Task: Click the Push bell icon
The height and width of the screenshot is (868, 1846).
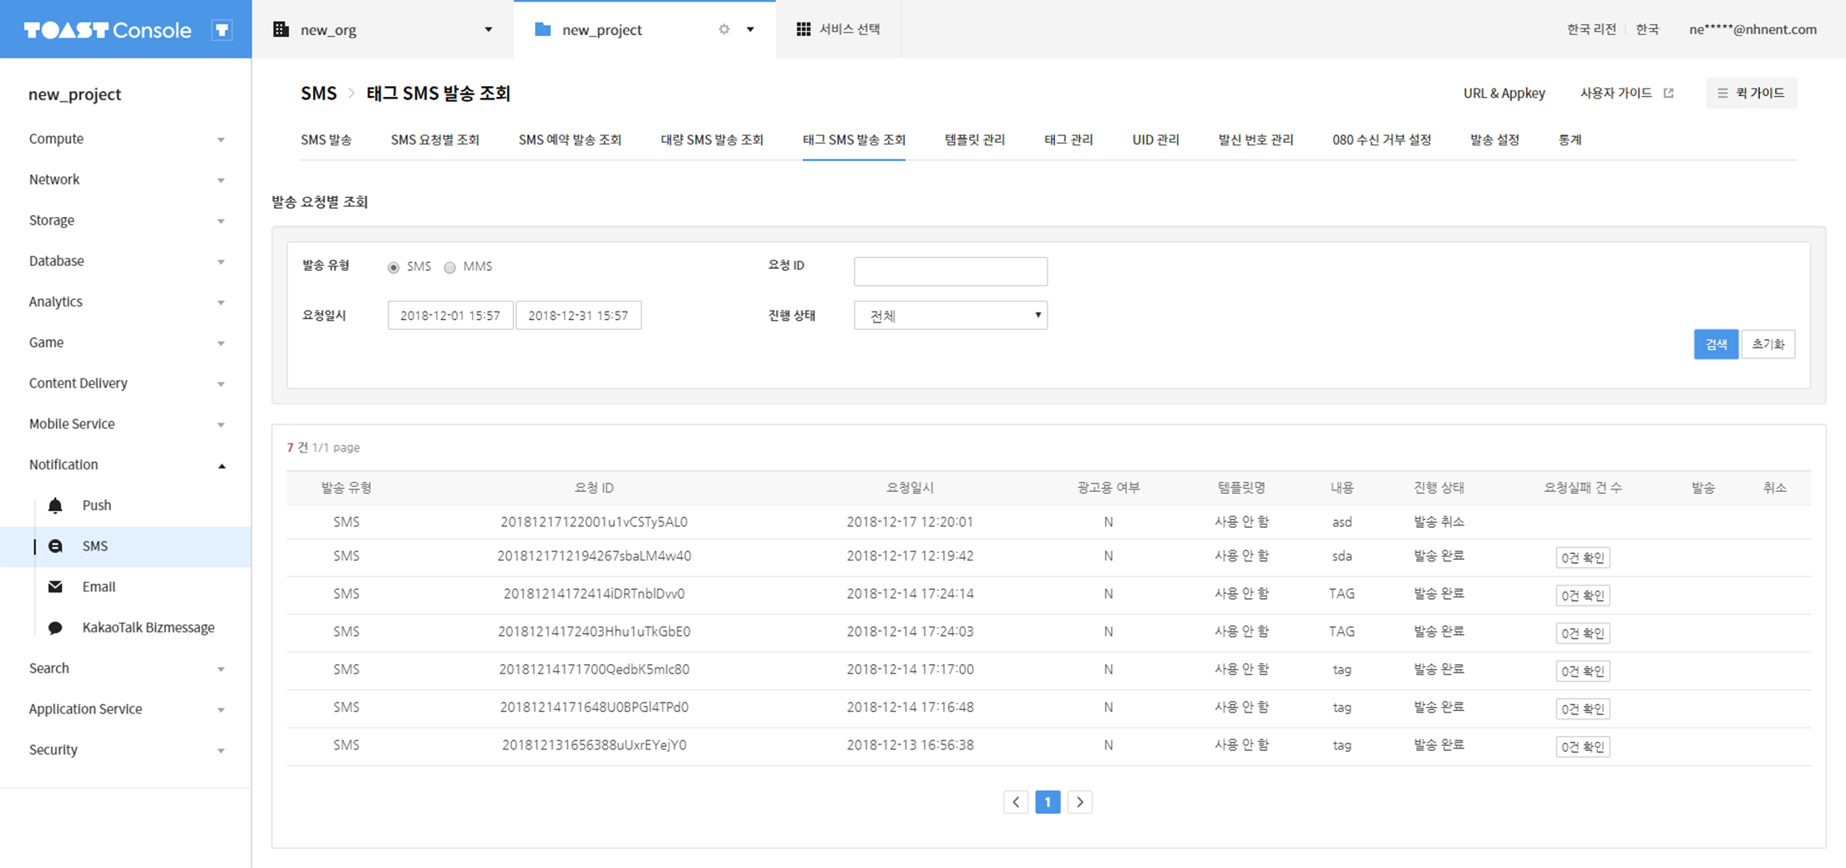Action: pyautogui.click(x=55, y=505)
